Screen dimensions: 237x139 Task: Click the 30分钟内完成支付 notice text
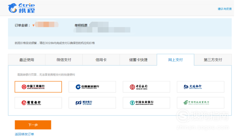(x=55, y=43)
